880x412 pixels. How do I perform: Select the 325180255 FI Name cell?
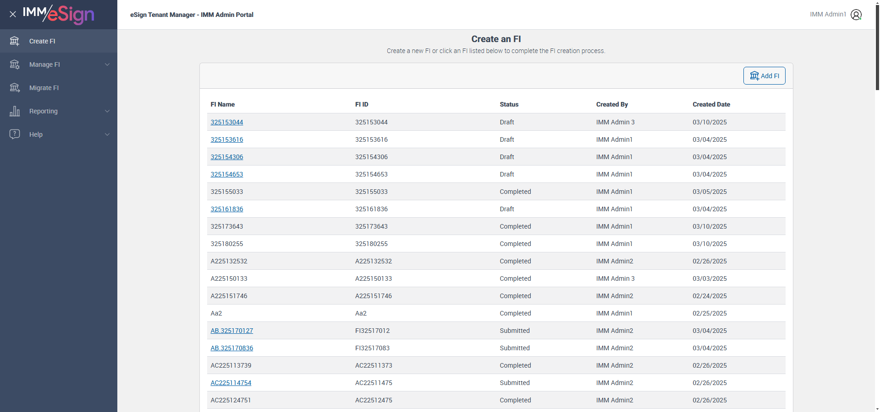[x=227, y=244]
